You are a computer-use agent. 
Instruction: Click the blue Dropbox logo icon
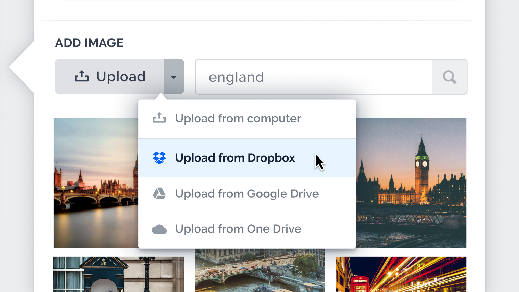[x=159, y=158]
